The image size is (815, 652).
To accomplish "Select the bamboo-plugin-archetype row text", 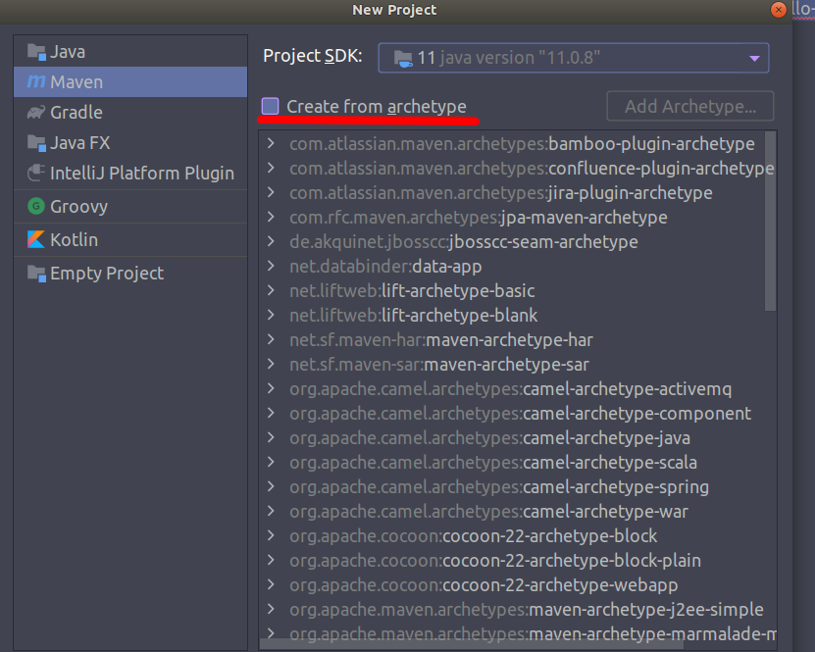I will (522, 143).
